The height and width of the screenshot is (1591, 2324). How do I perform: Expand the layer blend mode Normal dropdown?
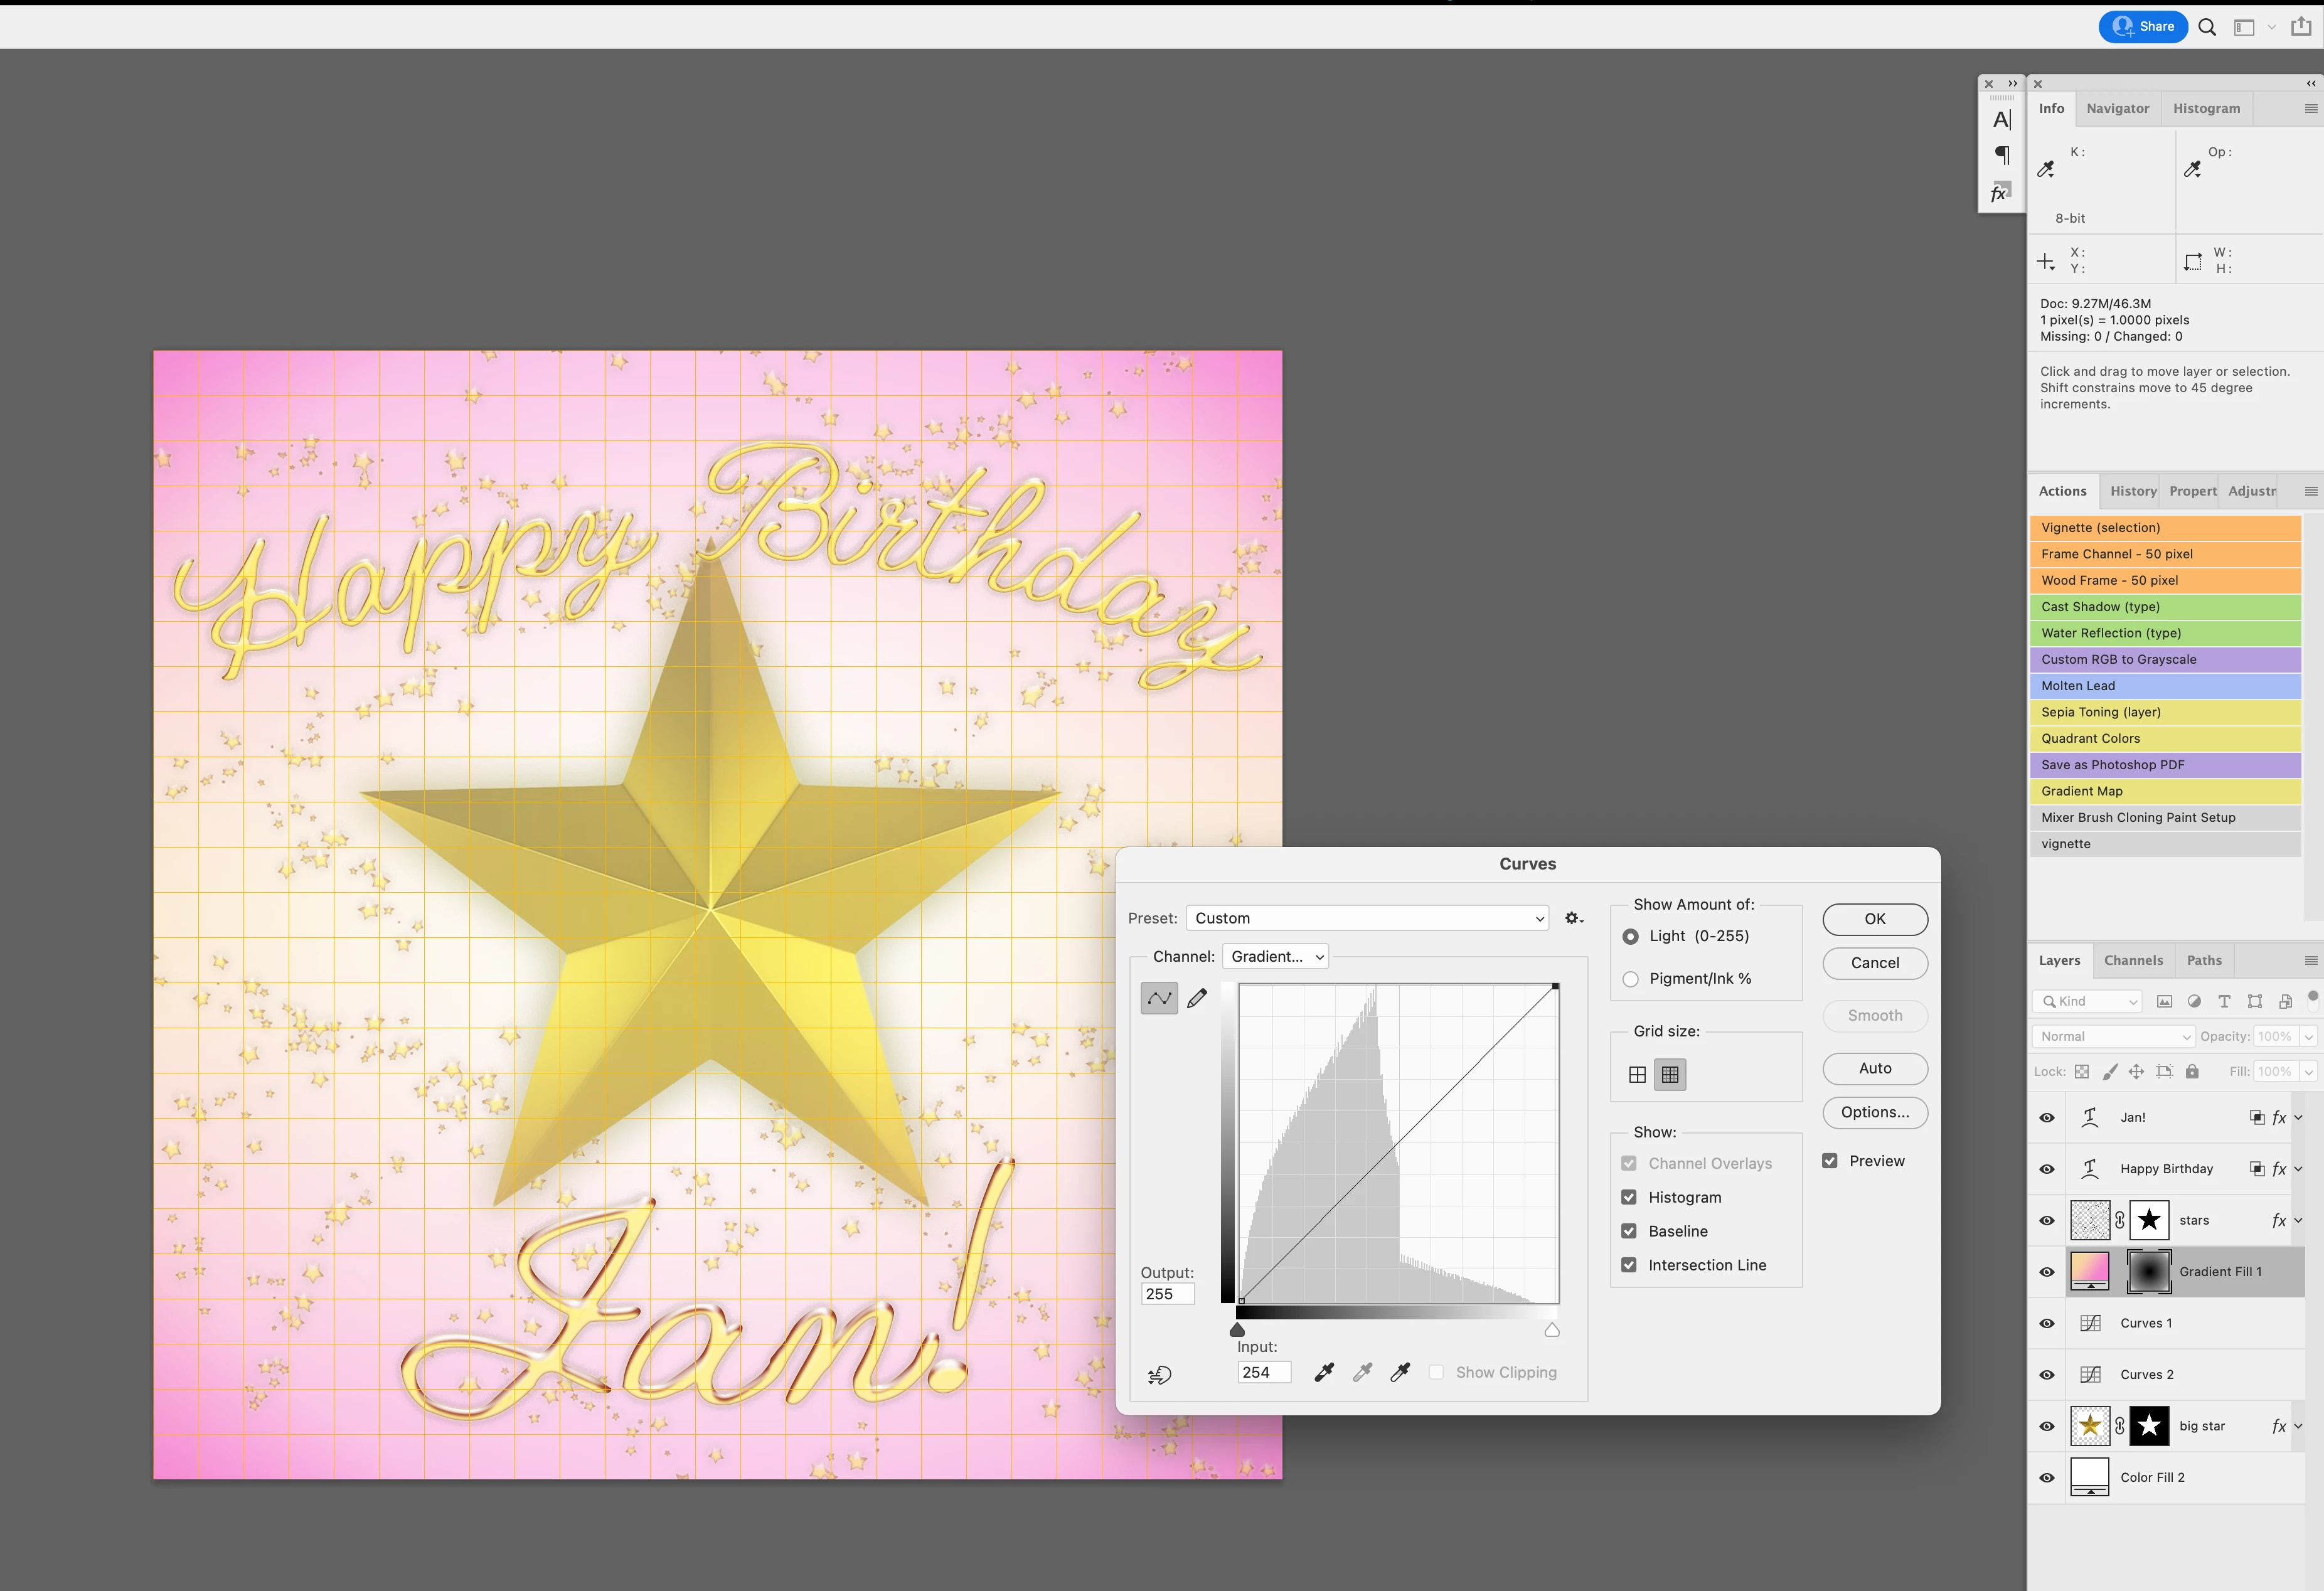(2112, 1036)
